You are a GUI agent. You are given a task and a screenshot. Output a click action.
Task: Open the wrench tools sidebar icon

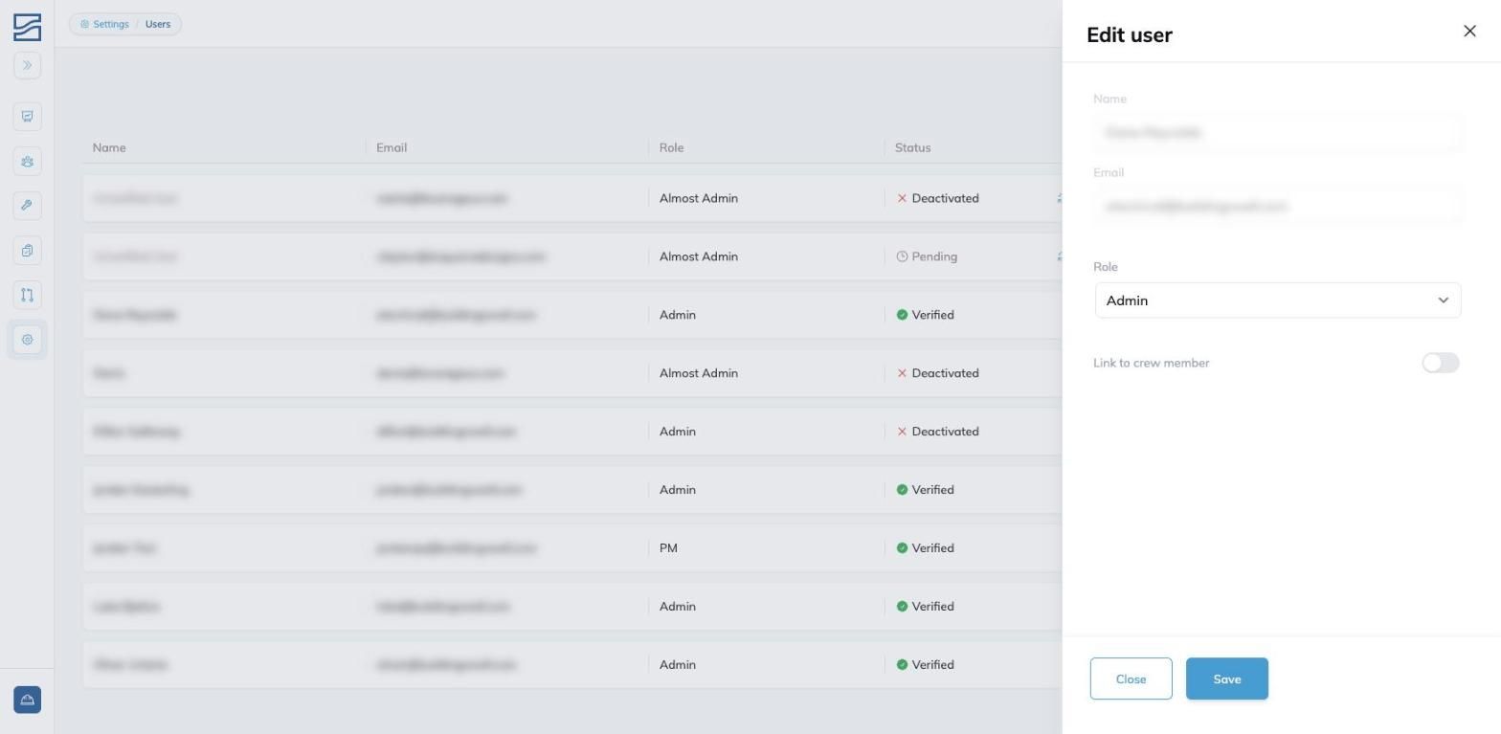pyautogui.click(x=27, y=206)
